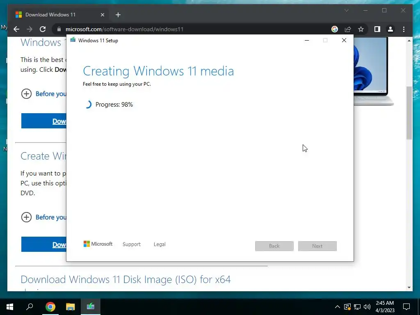
Task: Click the disabled Back button
Action: click(x=274, y=246)
